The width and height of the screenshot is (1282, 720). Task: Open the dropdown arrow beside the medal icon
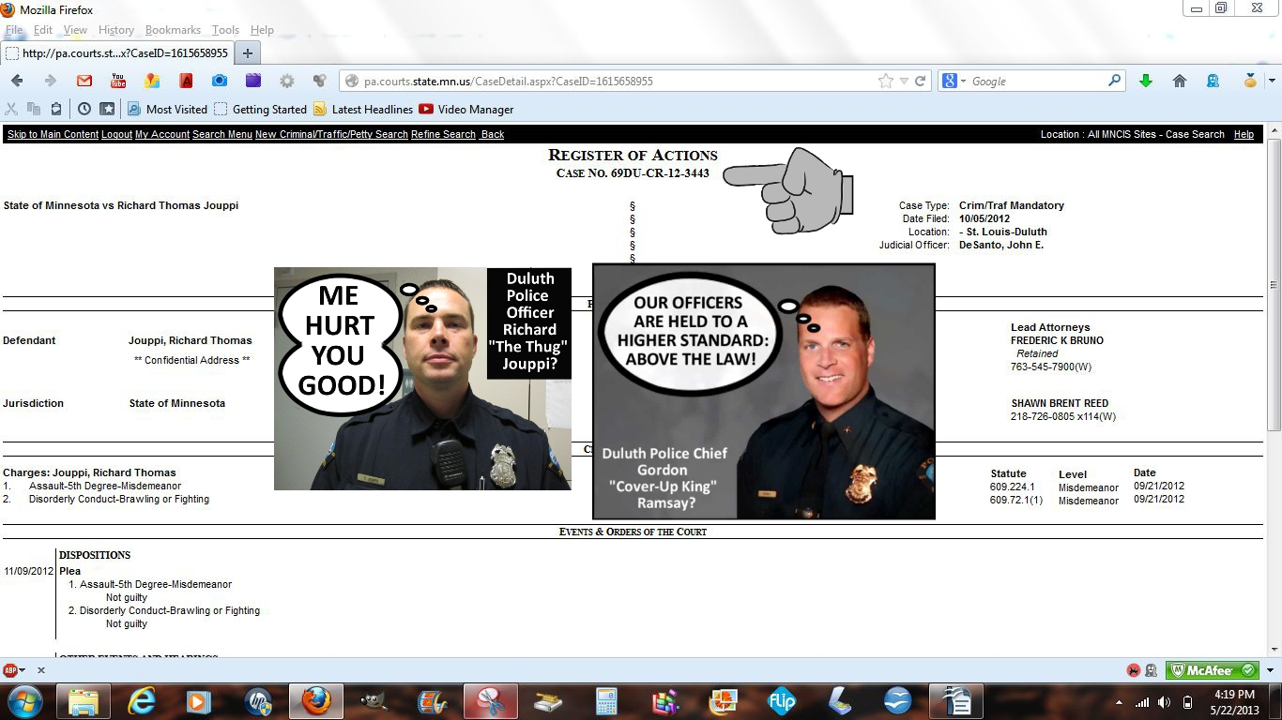point(1271,81)
